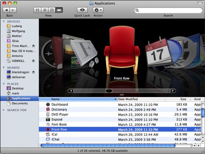Sort by the Size column header
This screenshot has height=154, width=205.
click(x=178, y=99)
